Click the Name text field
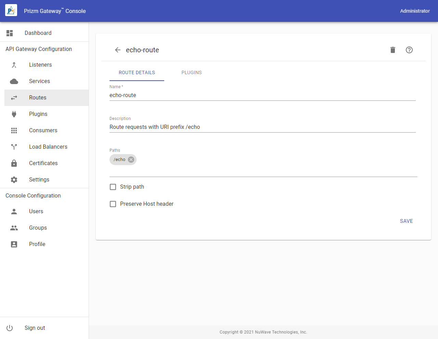Image resolution: width=438 pixels, height=339 pixels. pyautogui.click(x=262, y=95)
